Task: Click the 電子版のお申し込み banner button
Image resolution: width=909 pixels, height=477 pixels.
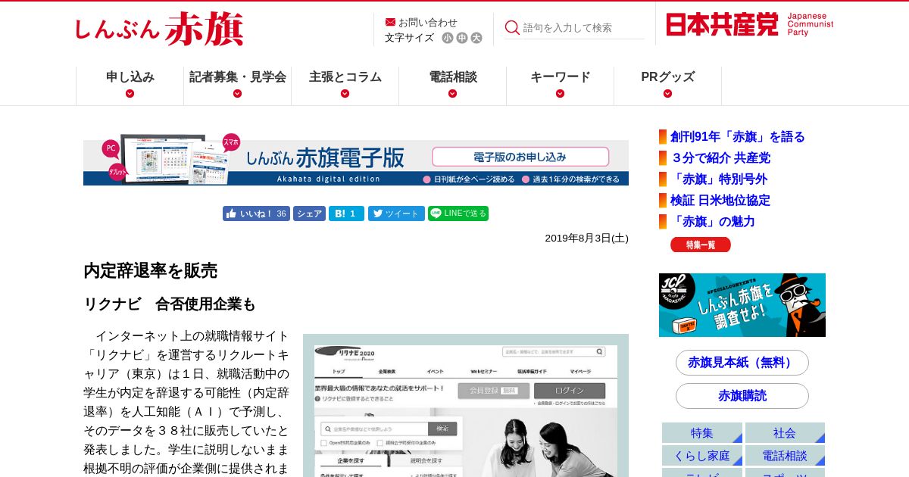Action: [x=520, y=157]
